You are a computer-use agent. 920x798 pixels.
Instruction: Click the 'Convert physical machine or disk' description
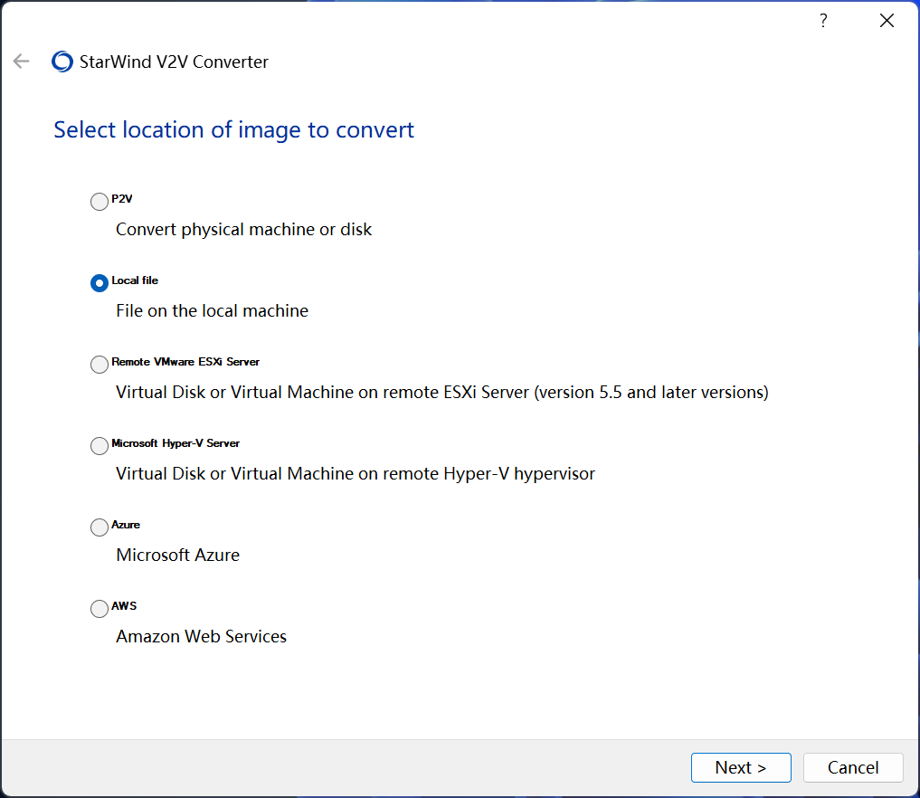(x=243, y=230)
